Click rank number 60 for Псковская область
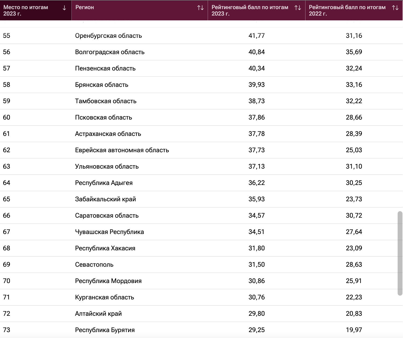Image resolution: width=403 pixels, height=338 pixels. (x=7, y=117)
